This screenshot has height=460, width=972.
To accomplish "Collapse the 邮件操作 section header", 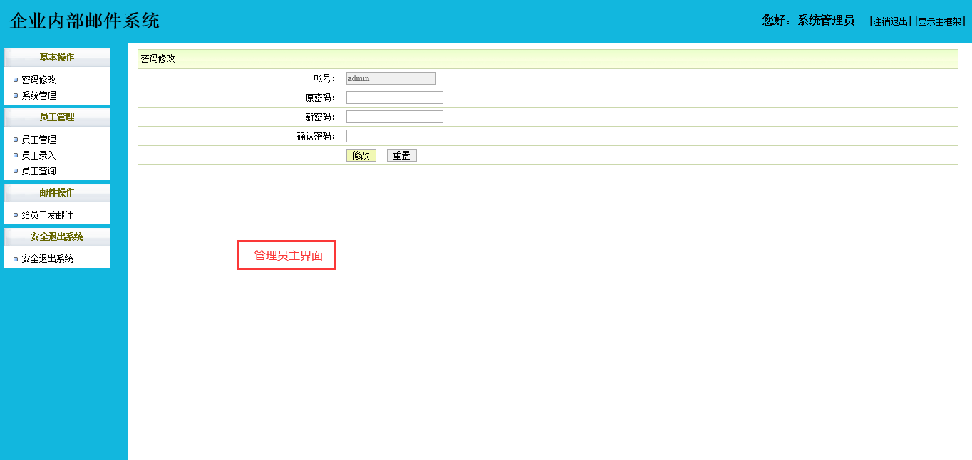I will pyautogui.click(x=57, y=193).
